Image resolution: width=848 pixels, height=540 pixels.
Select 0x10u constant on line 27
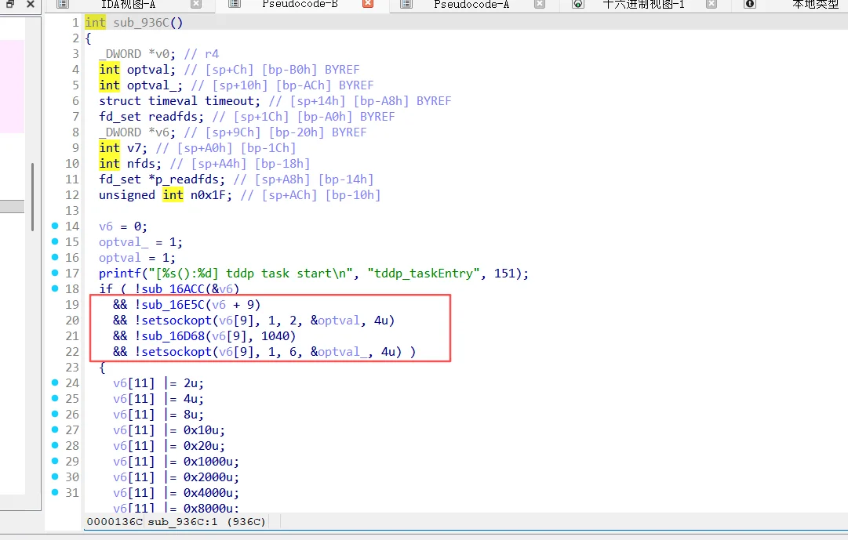pyautogui.click(x=201, y=430)
